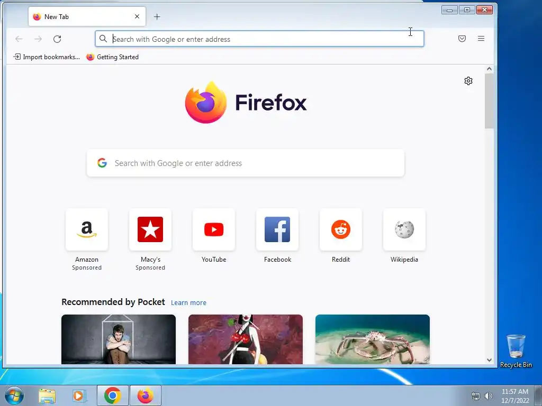The width and height of the screenshot is (542, 406).
Task: Select the Recycle Bin desktop icon
Action: [x=516, y=351]
